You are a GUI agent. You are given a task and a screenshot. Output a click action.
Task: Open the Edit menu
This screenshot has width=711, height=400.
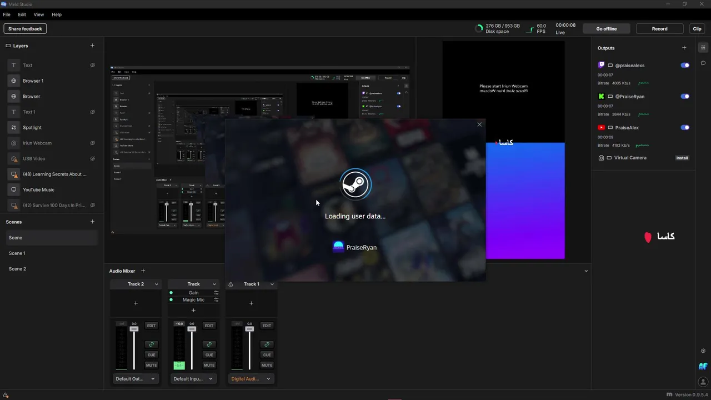22,14
